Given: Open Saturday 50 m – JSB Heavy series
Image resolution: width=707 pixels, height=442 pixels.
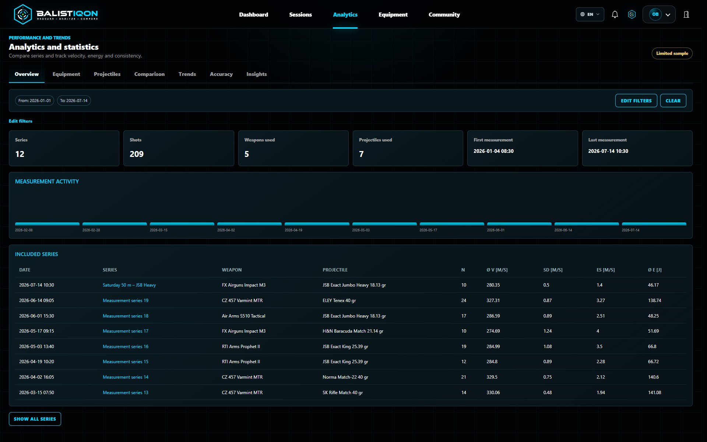Looking at the screenshot, I should pos(129,285).
